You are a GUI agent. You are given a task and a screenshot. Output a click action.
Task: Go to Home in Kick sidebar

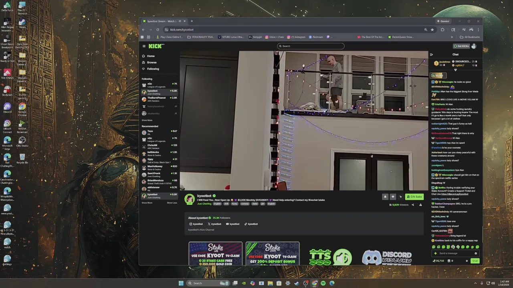151,56
